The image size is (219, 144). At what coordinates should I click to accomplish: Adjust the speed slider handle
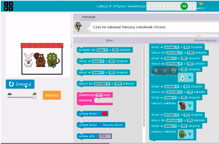pyautogui.click(x=34, y=97)
